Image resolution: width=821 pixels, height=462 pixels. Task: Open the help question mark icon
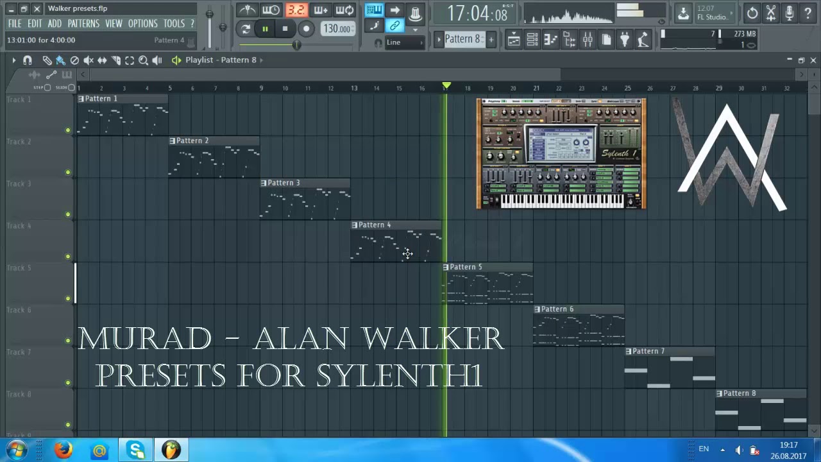(x=808, y=13)
